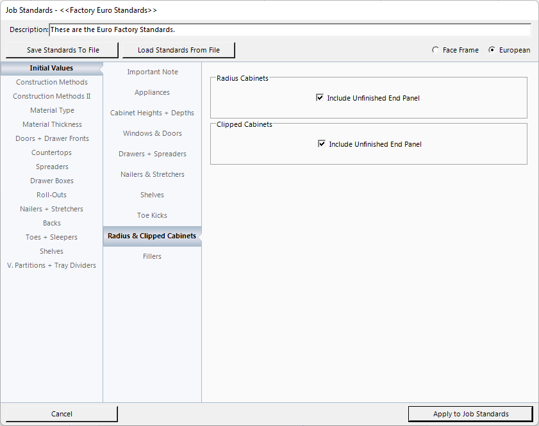Select the Countertops category
This screenshot has width=539, height=426.
pos(52,152)
